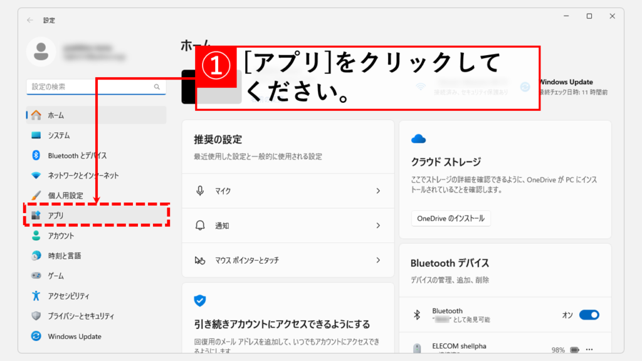Turn off the Bluetooth toggle switch
Image resolution: width=642 pixels, height=361 pixels.
point(589,315)
